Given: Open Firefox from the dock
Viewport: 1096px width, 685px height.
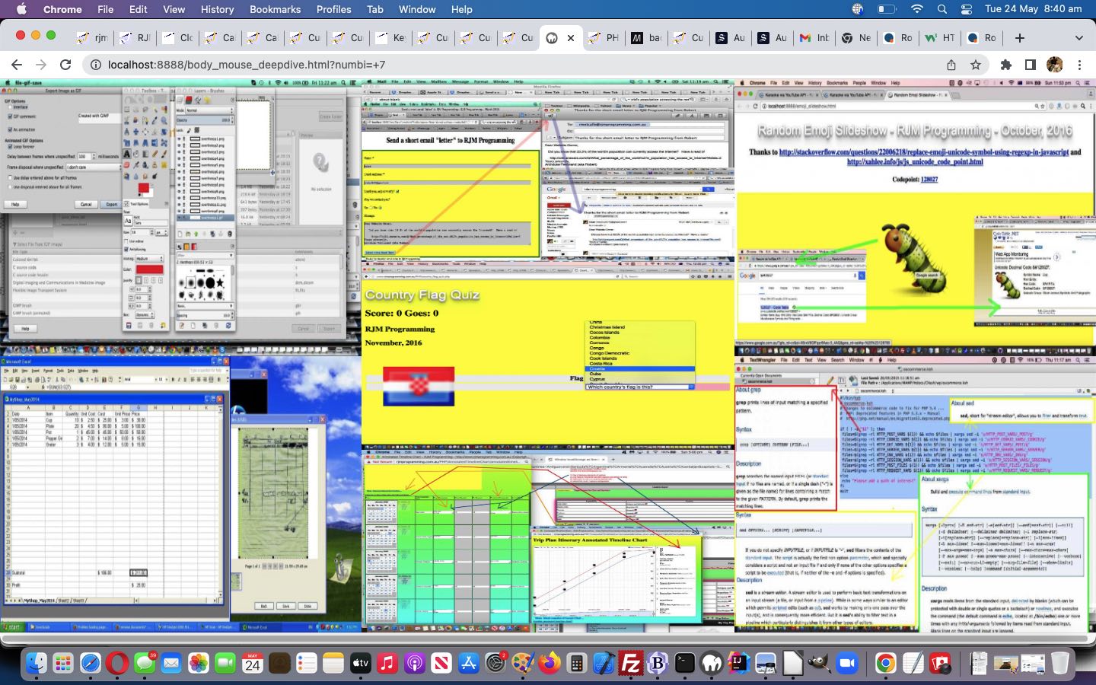Looking at the screenshot, I should pyautogui.click(x=549, y=664).
